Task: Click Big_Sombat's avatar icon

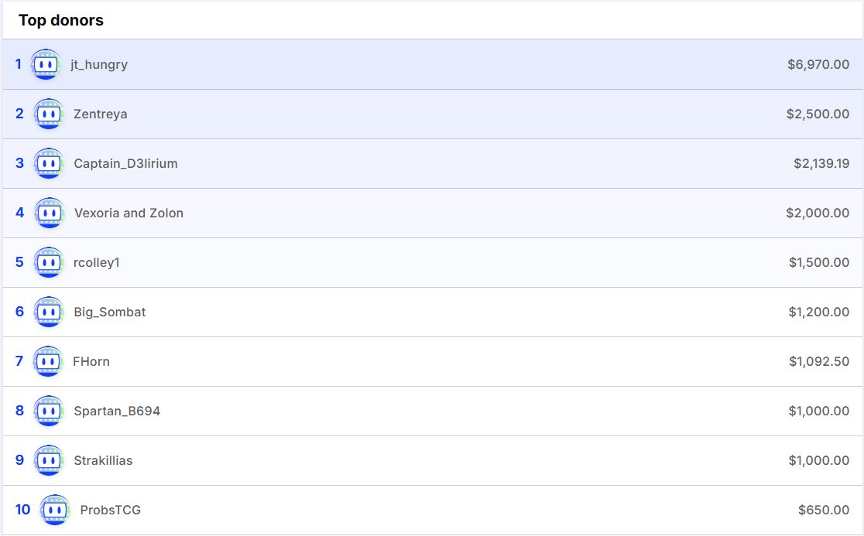Action: pyautogui.click(x=49, y=312)
